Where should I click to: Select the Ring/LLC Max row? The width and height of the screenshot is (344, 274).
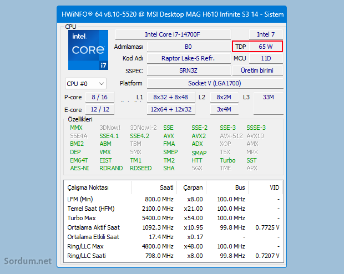(173, 246)
